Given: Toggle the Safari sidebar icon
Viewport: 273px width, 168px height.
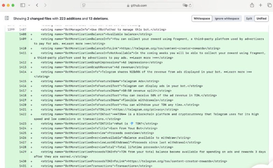Looking at the screenshot, I should pos(23,5).
